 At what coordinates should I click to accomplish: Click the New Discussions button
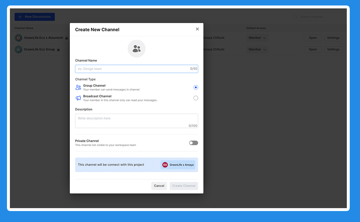(x=35, y=17)
